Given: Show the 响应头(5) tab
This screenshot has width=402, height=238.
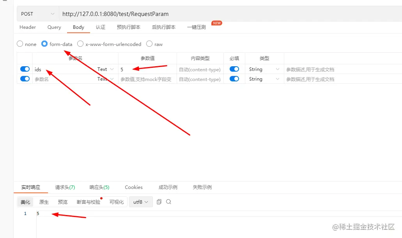Looking at the screenshot, I should pyautogui.click(x=99, y=187).
